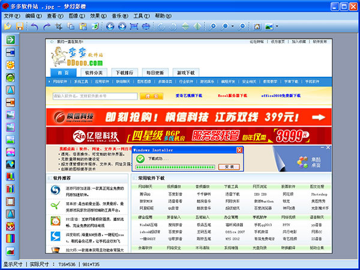Select landscape icon with green hills in sidebar
The width and height of the screenshot is (360, 270).
pyautogui.click(x=10, y=140)
